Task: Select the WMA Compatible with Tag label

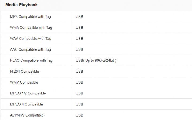Action: (31, 27)
